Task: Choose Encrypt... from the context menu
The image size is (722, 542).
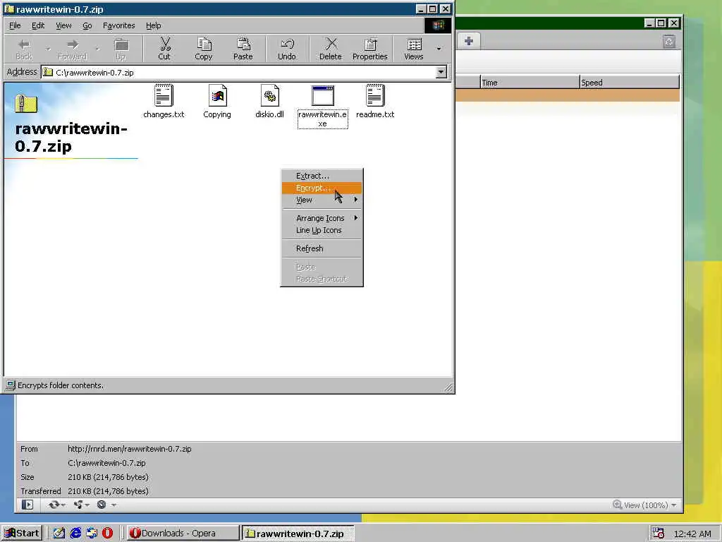Action: click(322, 188)
